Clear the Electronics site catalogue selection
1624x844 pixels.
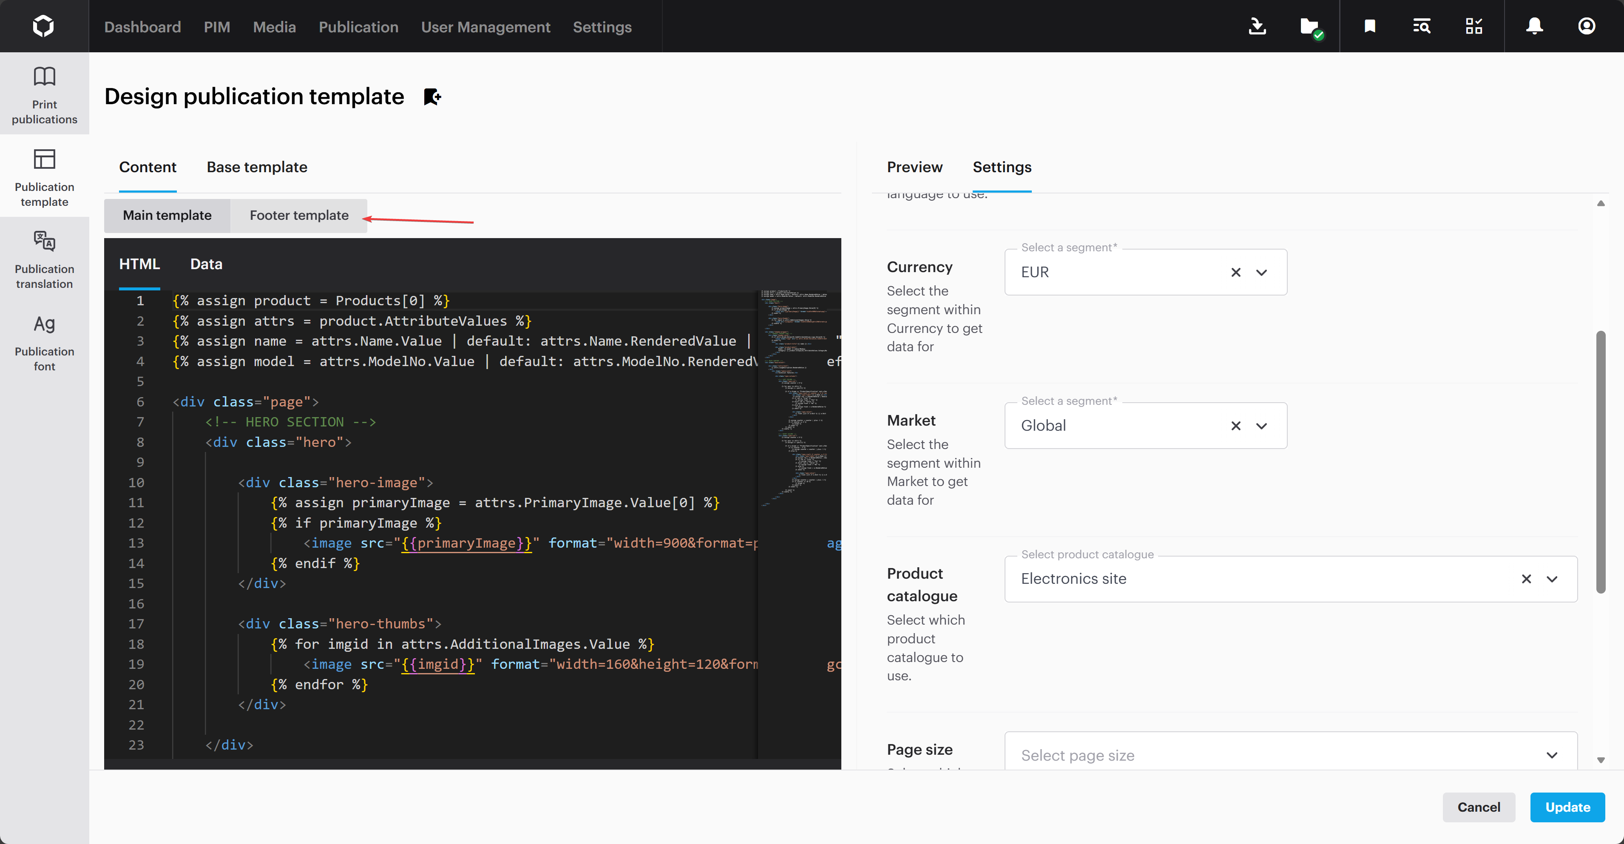1527,579
